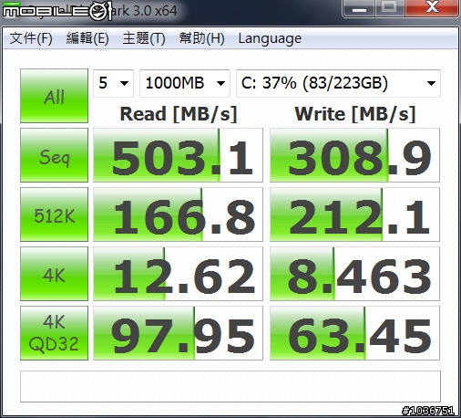This screenshot has height=418, width=461.
Task: Open the test count dropdown showing 5
Action: click(113, 83)
